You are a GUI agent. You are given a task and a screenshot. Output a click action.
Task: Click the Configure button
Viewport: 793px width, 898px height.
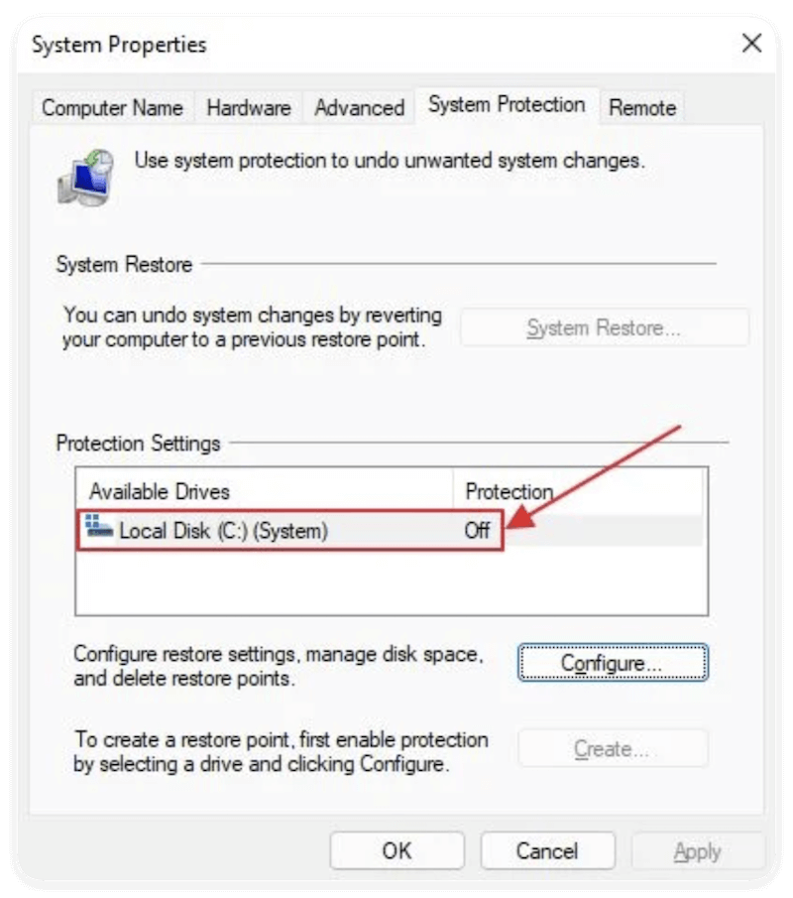tap(612, 663)
